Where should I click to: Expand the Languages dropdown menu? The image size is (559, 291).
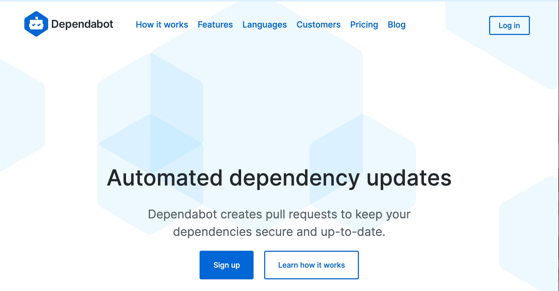[265, 24]
